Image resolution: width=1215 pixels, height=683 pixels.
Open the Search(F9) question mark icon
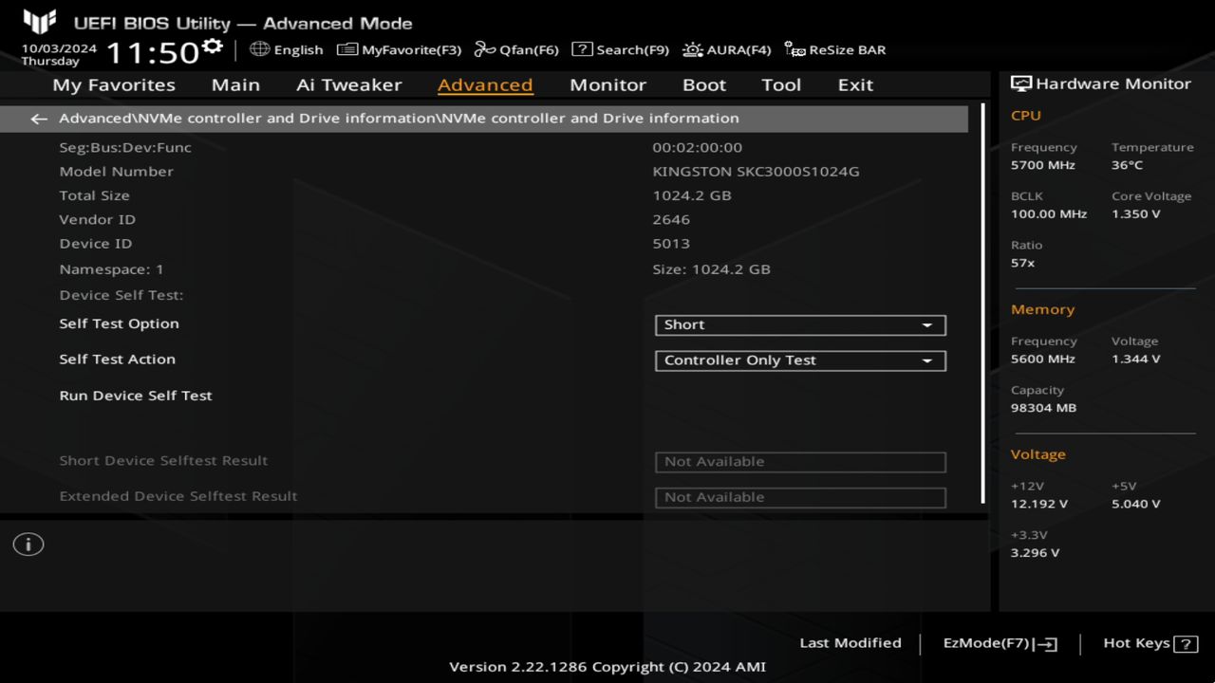click(x=582, y=49)
